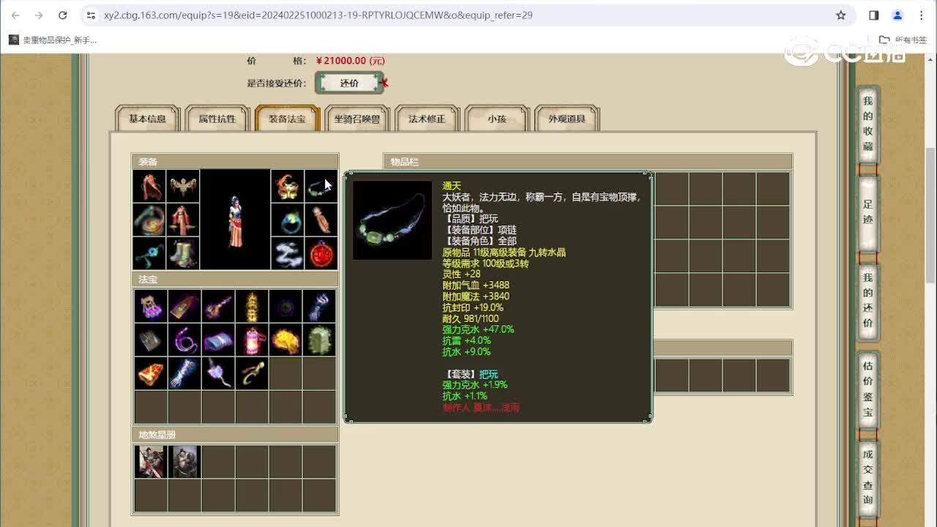Switch to the 属性抗性 tab
Image resolution: width=937 pixels, height=527 pixels.
[x=217, y=119]
